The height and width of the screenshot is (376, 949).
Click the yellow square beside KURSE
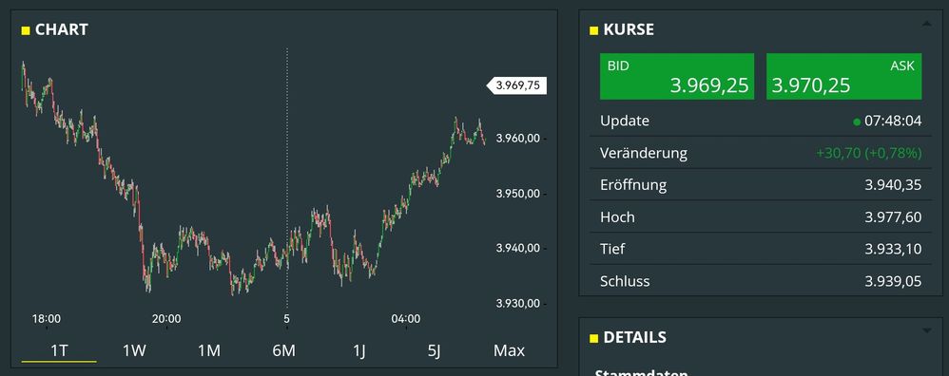[x=593, y=30]
